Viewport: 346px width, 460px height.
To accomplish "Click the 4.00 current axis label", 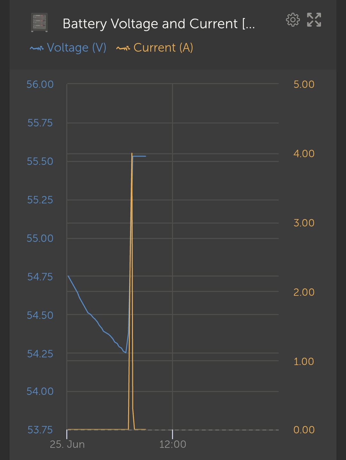I will (x=304, y=154).
